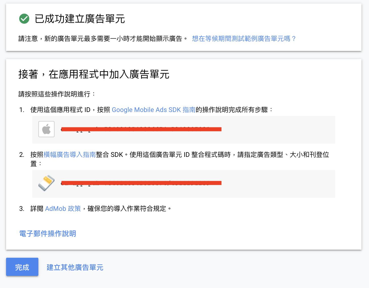Screen dimensions: 369x288
Task: Open the test sample ad units link
Action: tap(244, 39)
